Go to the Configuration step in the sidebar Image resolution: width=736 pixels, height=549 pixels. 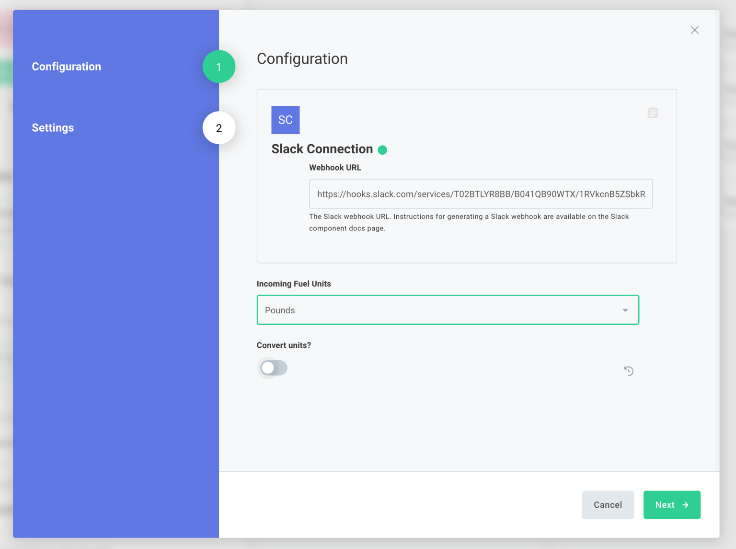67,67
